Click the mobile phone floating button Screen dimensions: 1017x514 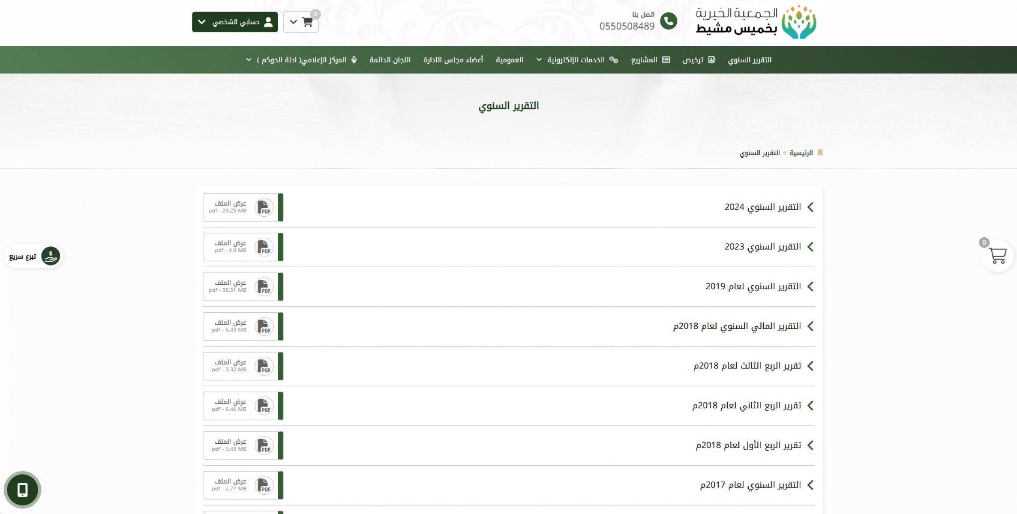click(x=22, y=490)
